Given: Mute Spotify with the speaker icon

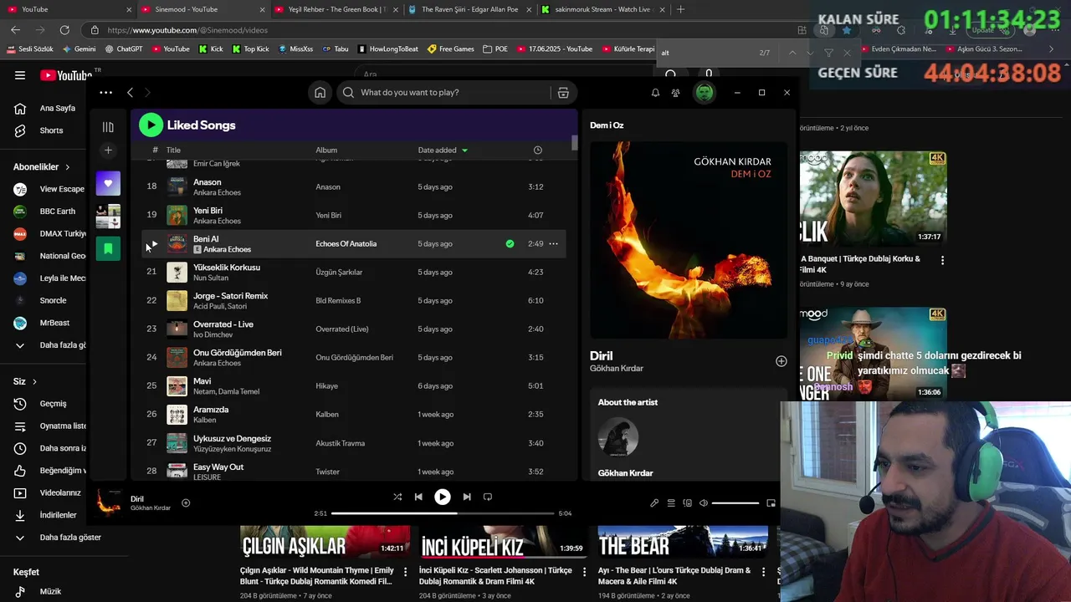Looking at the screenshot, I should [x=704, y=503].
